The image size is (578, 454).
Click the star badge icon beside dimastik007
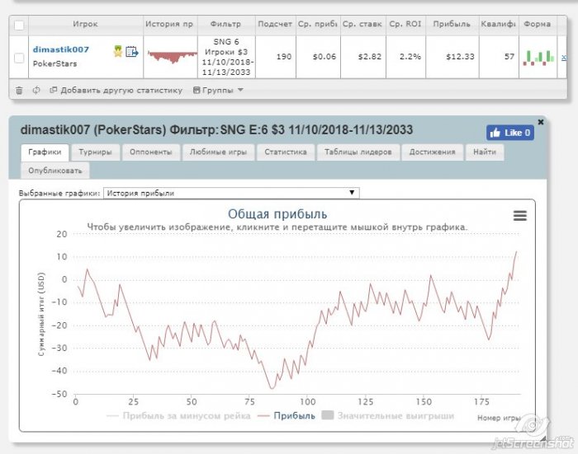(118, 51)
